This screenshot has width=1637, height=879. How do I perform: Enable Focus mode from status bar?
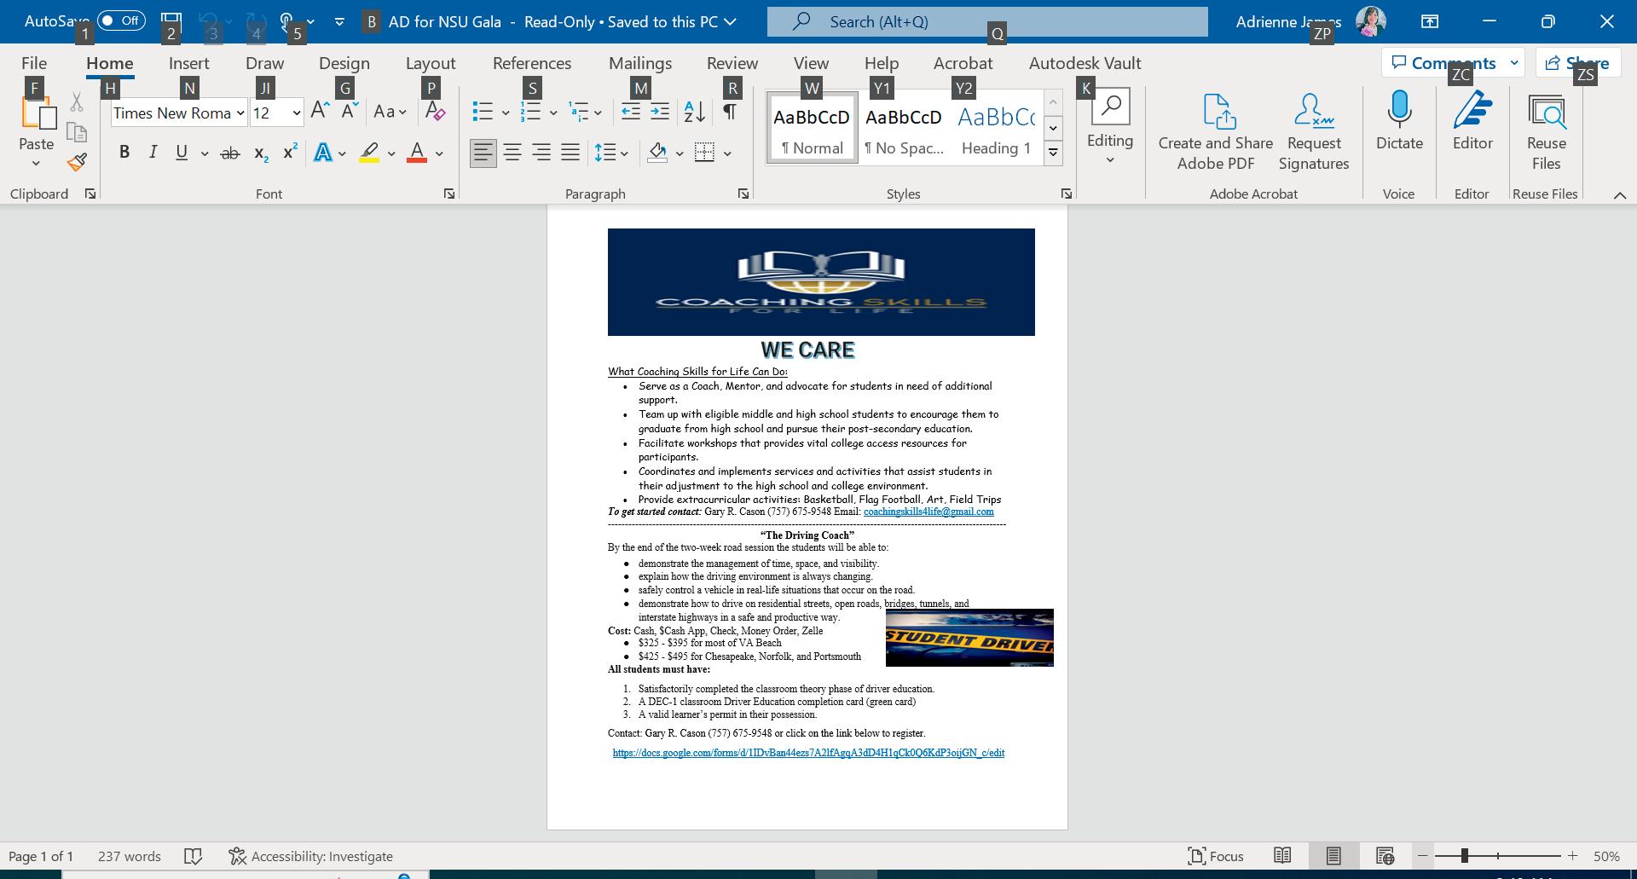click(x=1216, y=856)
